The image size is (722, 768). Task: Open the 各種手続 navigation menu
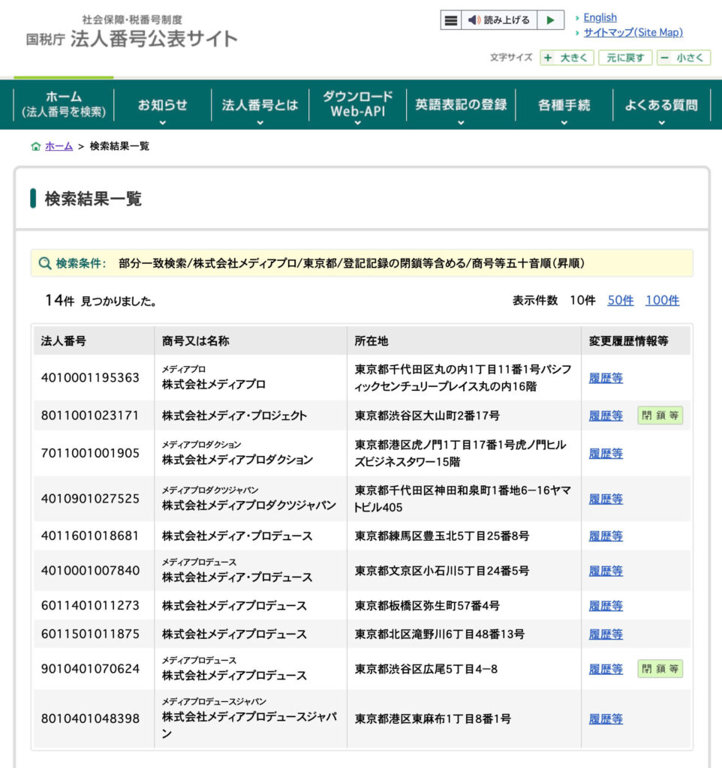pos(564,105)
